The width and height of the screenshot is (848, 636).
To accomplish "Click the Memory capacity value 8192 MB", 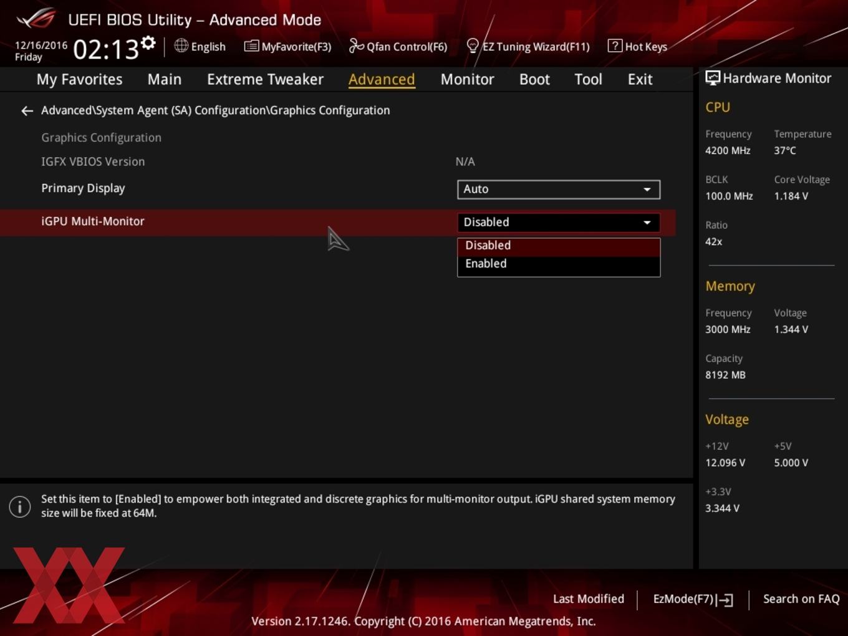I will pos(725,375).
